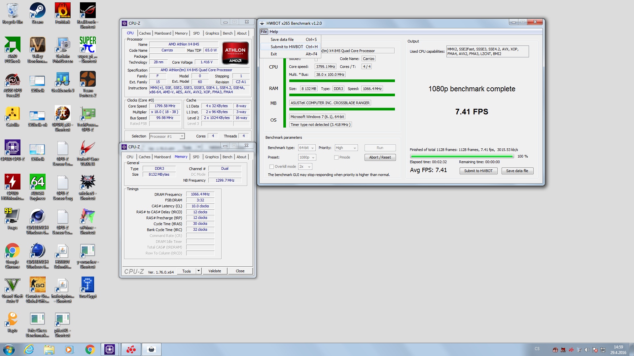Open the Help menu in HWBOT x265
This screenshot has width=634, height=356.
(274, 32)
